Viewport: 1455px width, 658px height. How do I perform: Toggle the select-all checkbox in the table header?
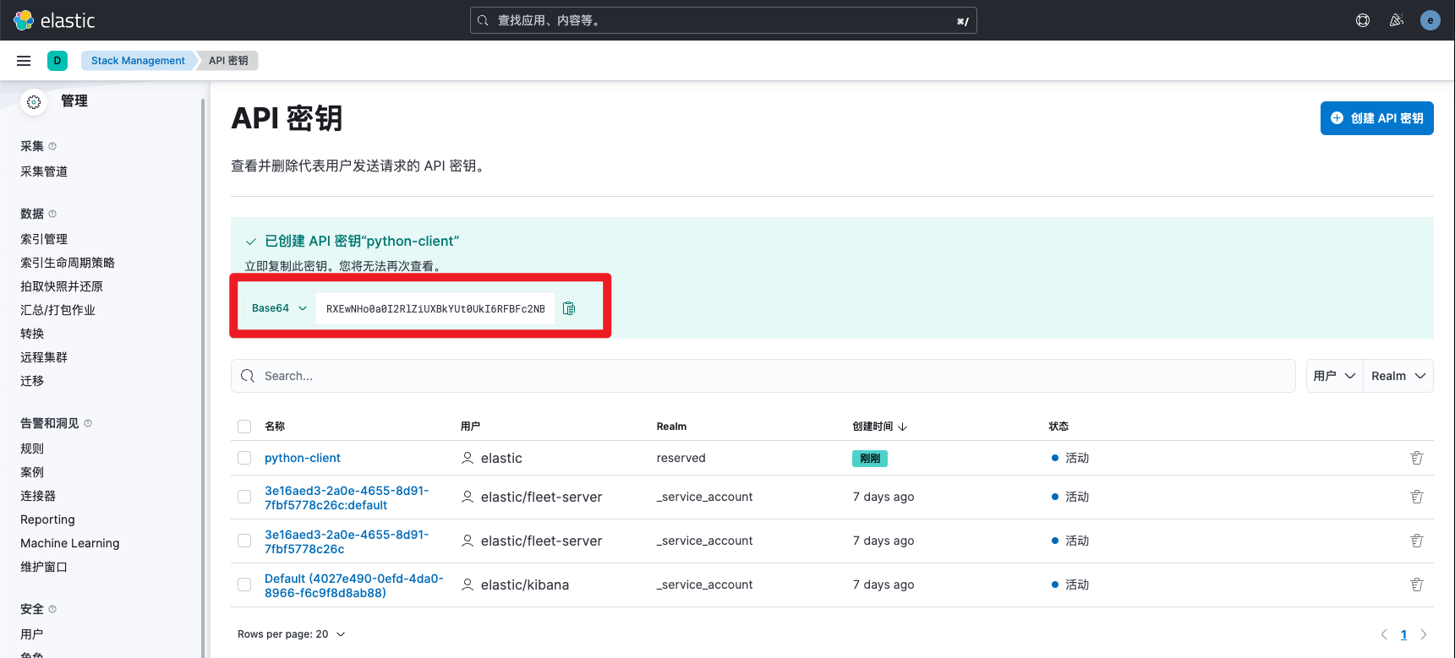click(x=244, y=427)
